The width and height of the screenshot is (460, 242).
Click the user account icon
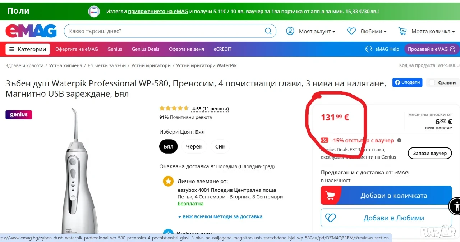[290, 31]
